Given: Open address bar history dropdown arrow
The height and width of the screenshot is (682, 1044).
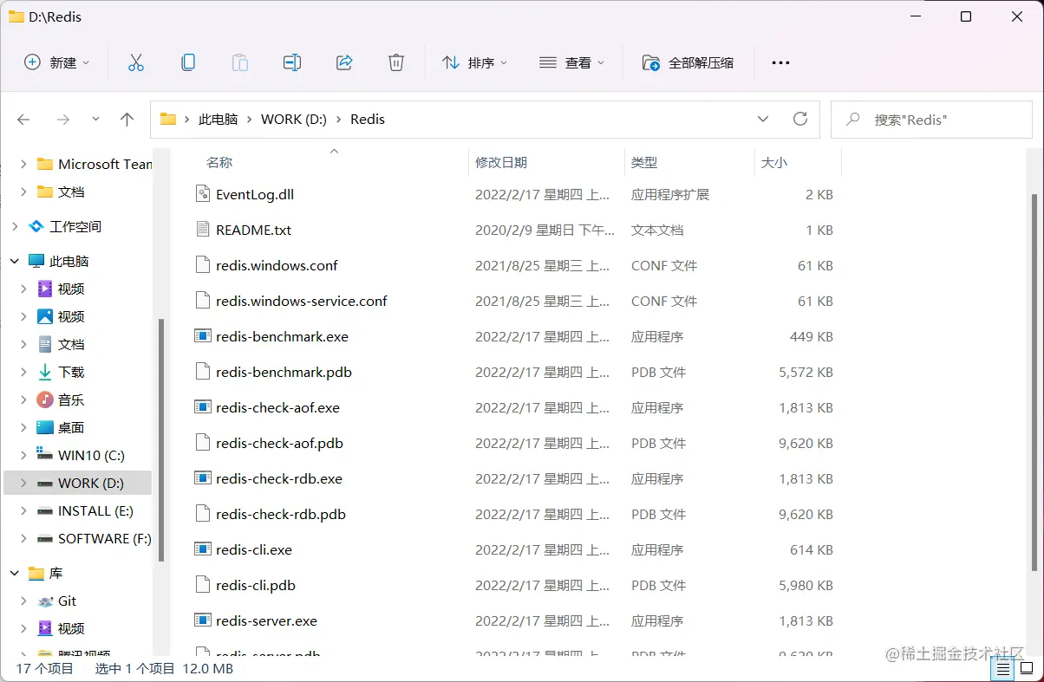Looking at the screenshot, I should (x=763, y=120).
